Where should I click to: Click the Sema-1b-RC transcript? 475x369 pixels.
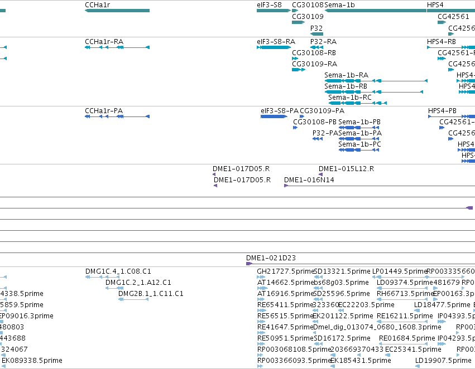pos(357,103)
